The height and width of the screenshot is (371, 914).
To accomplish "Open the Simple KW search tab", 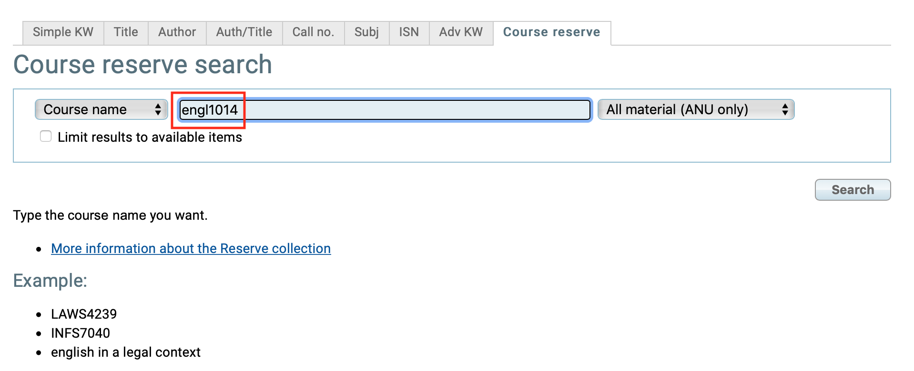I will pos(63,32).
